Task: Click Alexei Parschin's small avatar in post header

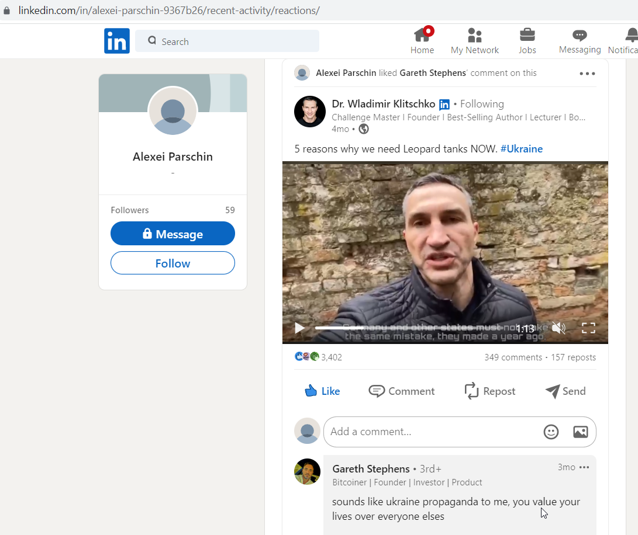Action: [302, 73]
